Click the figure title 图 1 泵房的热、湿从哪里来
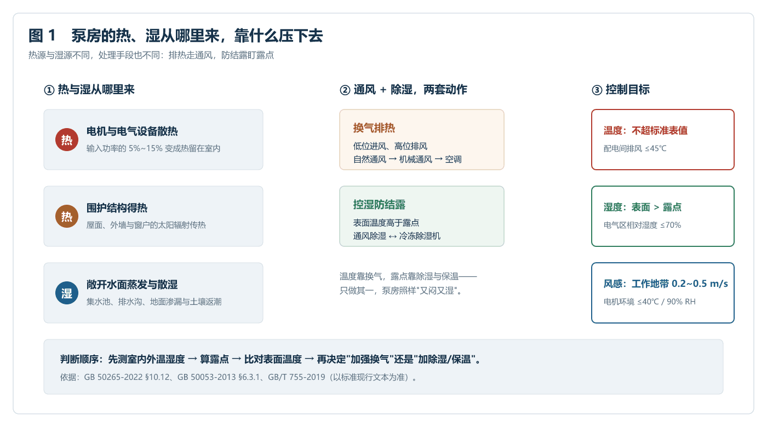 tap(175, 36)
